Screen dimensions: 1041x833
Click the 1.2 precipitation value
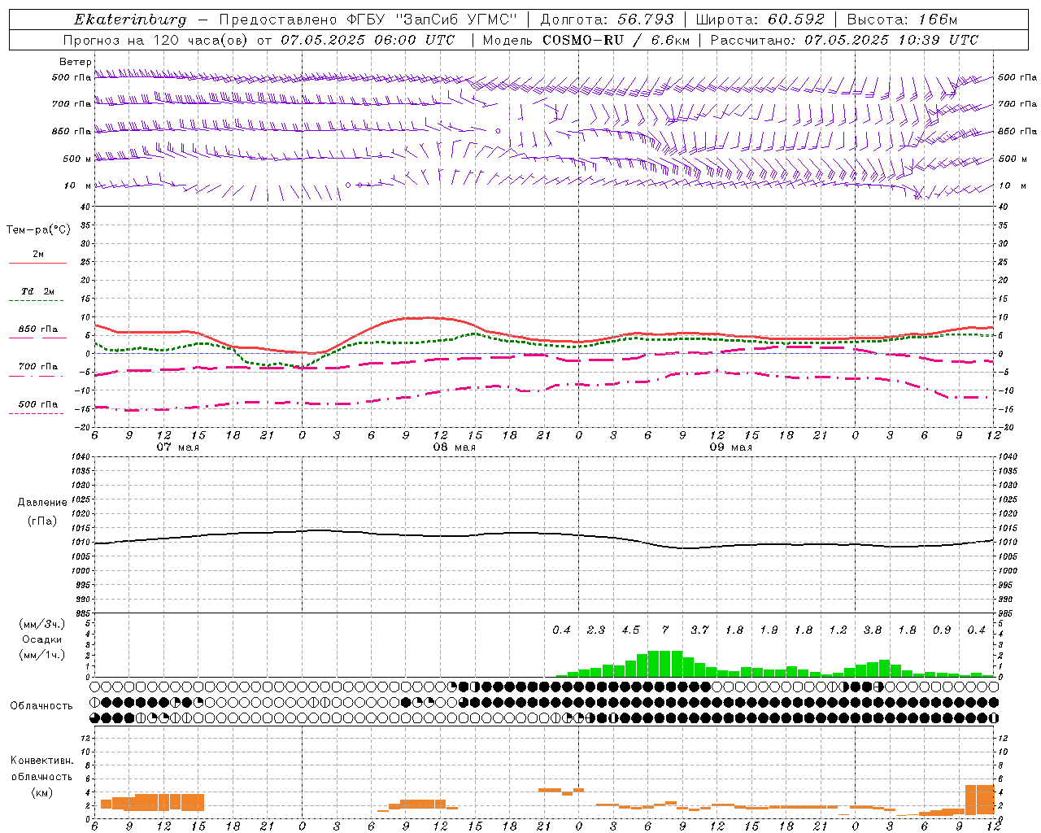(x=838, y=630)
